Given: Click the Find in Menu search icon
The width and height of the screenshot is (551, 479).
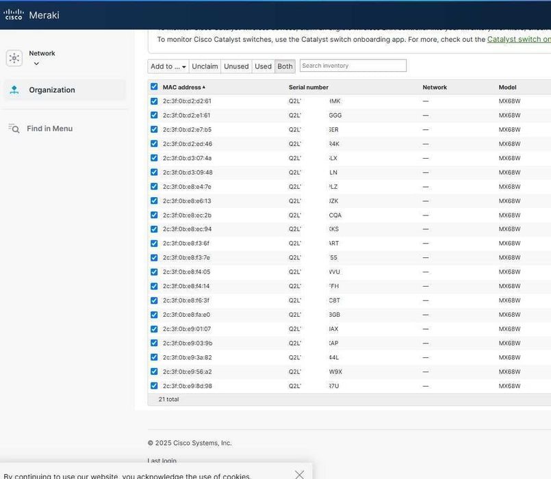Looking at the screenshot, I should click(x=14, y=129).
